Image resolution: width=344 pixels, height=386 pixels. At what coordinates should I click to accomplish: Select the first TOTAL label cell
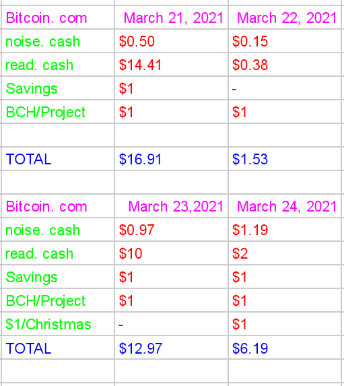tap(58, 159)
